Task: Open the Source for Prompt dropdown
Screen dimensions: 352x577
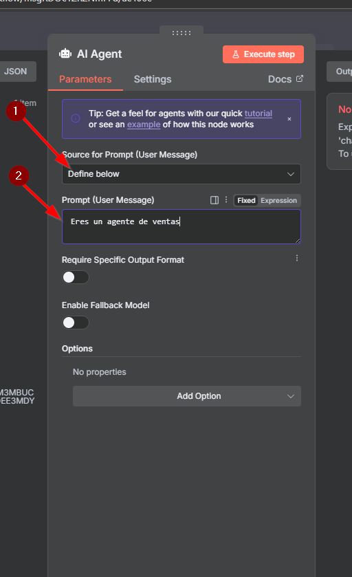Action: pyautogui.click(x=181, y=174)
